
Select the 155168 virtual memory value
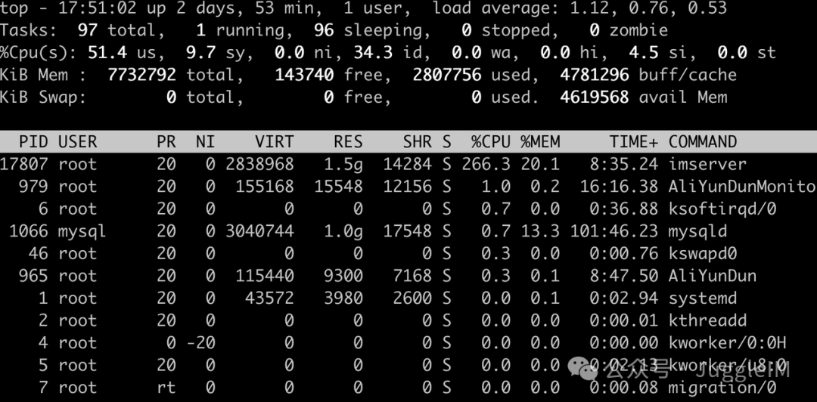[x=265, y=187]
